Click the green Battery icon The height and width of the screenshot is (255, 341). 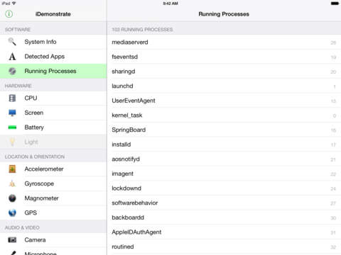(x=12, y=127)
